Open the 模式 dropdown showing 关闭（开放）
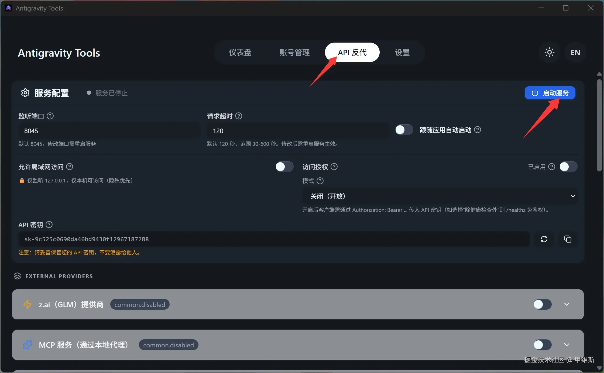 click(x=440, y=196)
